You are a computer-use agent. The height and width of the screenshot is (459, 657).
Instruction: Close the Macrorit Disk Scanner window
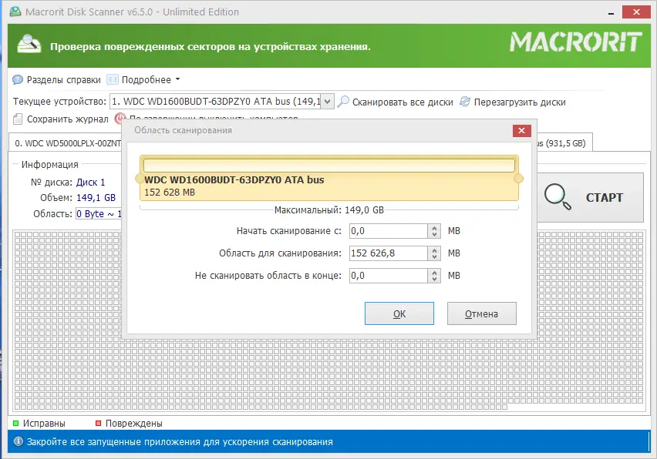(x=636, y=12)
